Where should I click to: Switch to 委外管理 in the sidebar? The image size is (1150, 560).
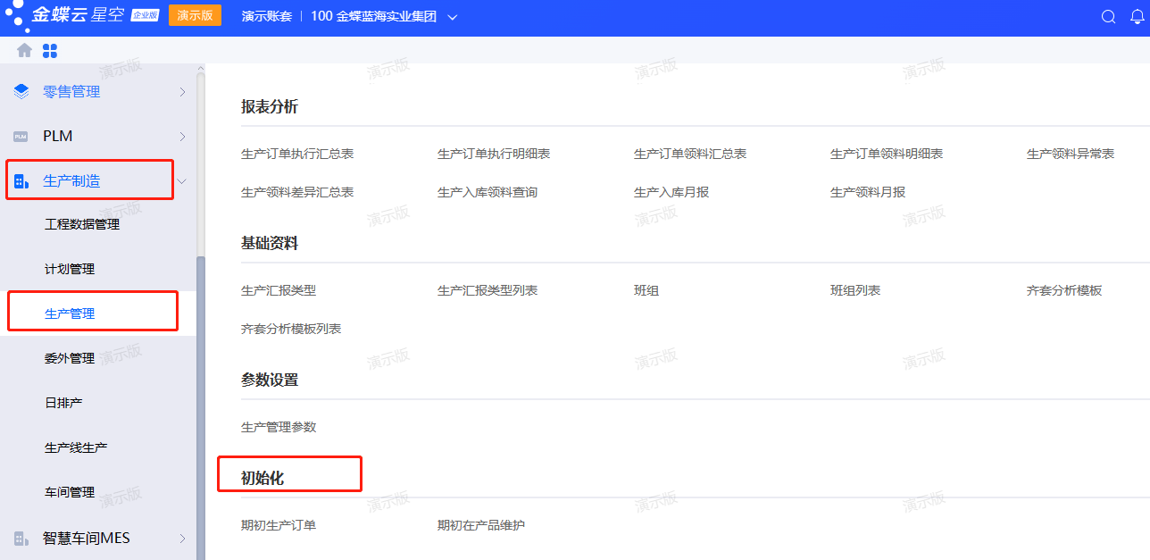(x=71, y=357)
